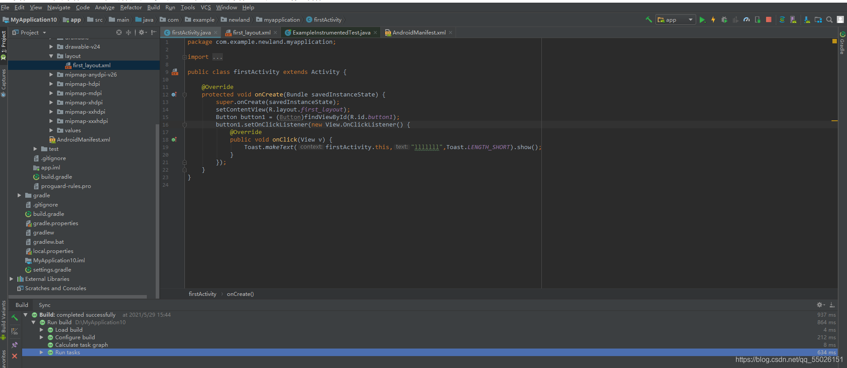Click the Build panel hammer rebuild icon
Image resolution: width=847 pixels, height=368 pixels.
15,318
